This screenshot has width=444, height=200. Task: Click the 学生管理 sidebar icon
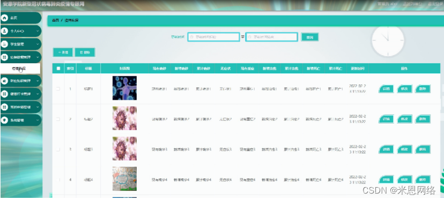click(4, 44)
